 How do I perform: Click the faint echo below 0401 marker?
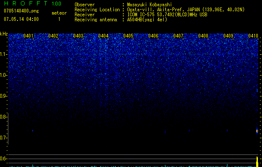click(32, 131)
